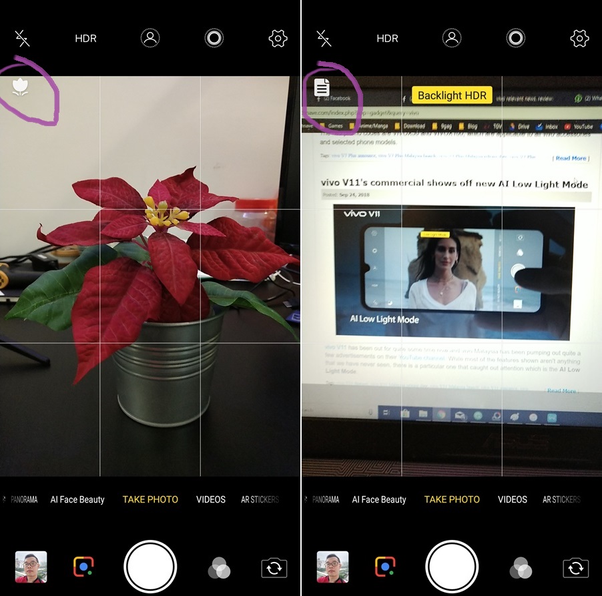The height and width of the screenshot is (596, 602).
Task: Switch to VIDEOS mode in left screen
Action: click(x=211, y=499)
